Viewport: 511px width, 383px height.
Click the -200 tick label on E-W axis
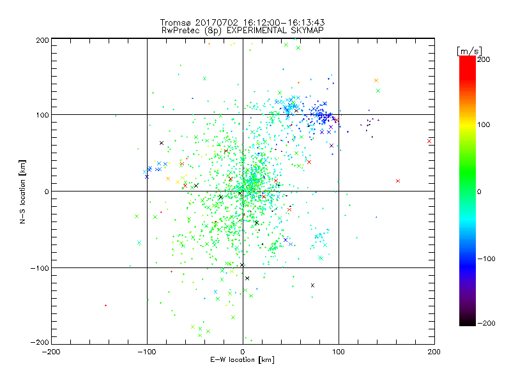coord(51,352)
